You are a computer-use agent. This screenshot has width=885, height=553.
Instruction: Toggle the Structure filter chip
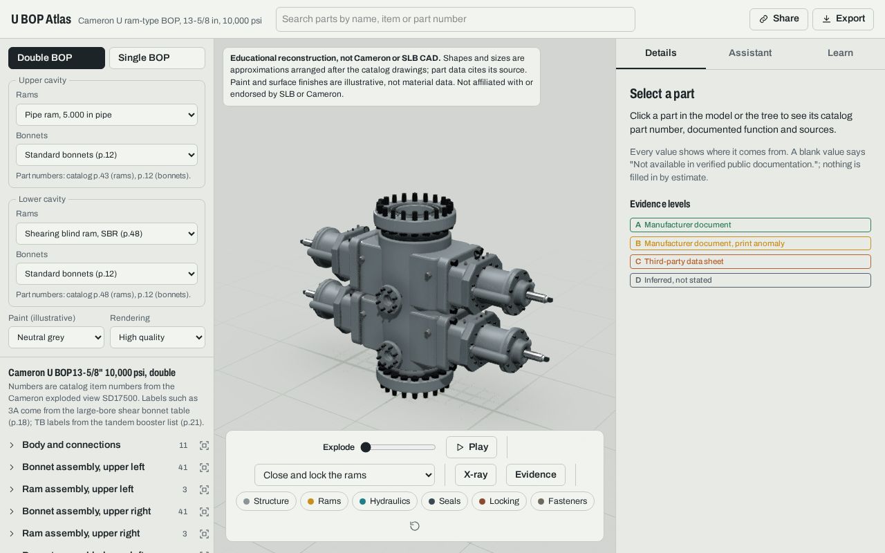[266, 501]
